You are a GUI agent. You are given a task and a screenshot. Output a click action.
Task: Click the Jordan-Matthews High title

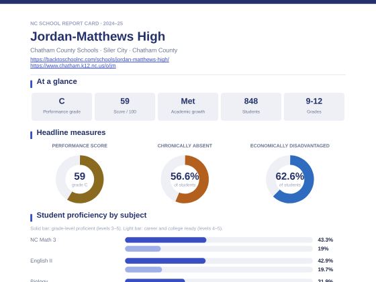pyautogui.click(x=97, y=36)
